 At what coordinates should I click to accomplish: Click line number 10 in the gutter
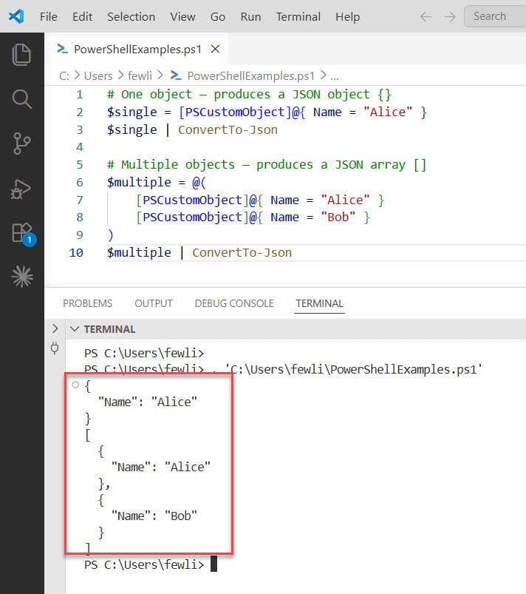coord(76,253)
